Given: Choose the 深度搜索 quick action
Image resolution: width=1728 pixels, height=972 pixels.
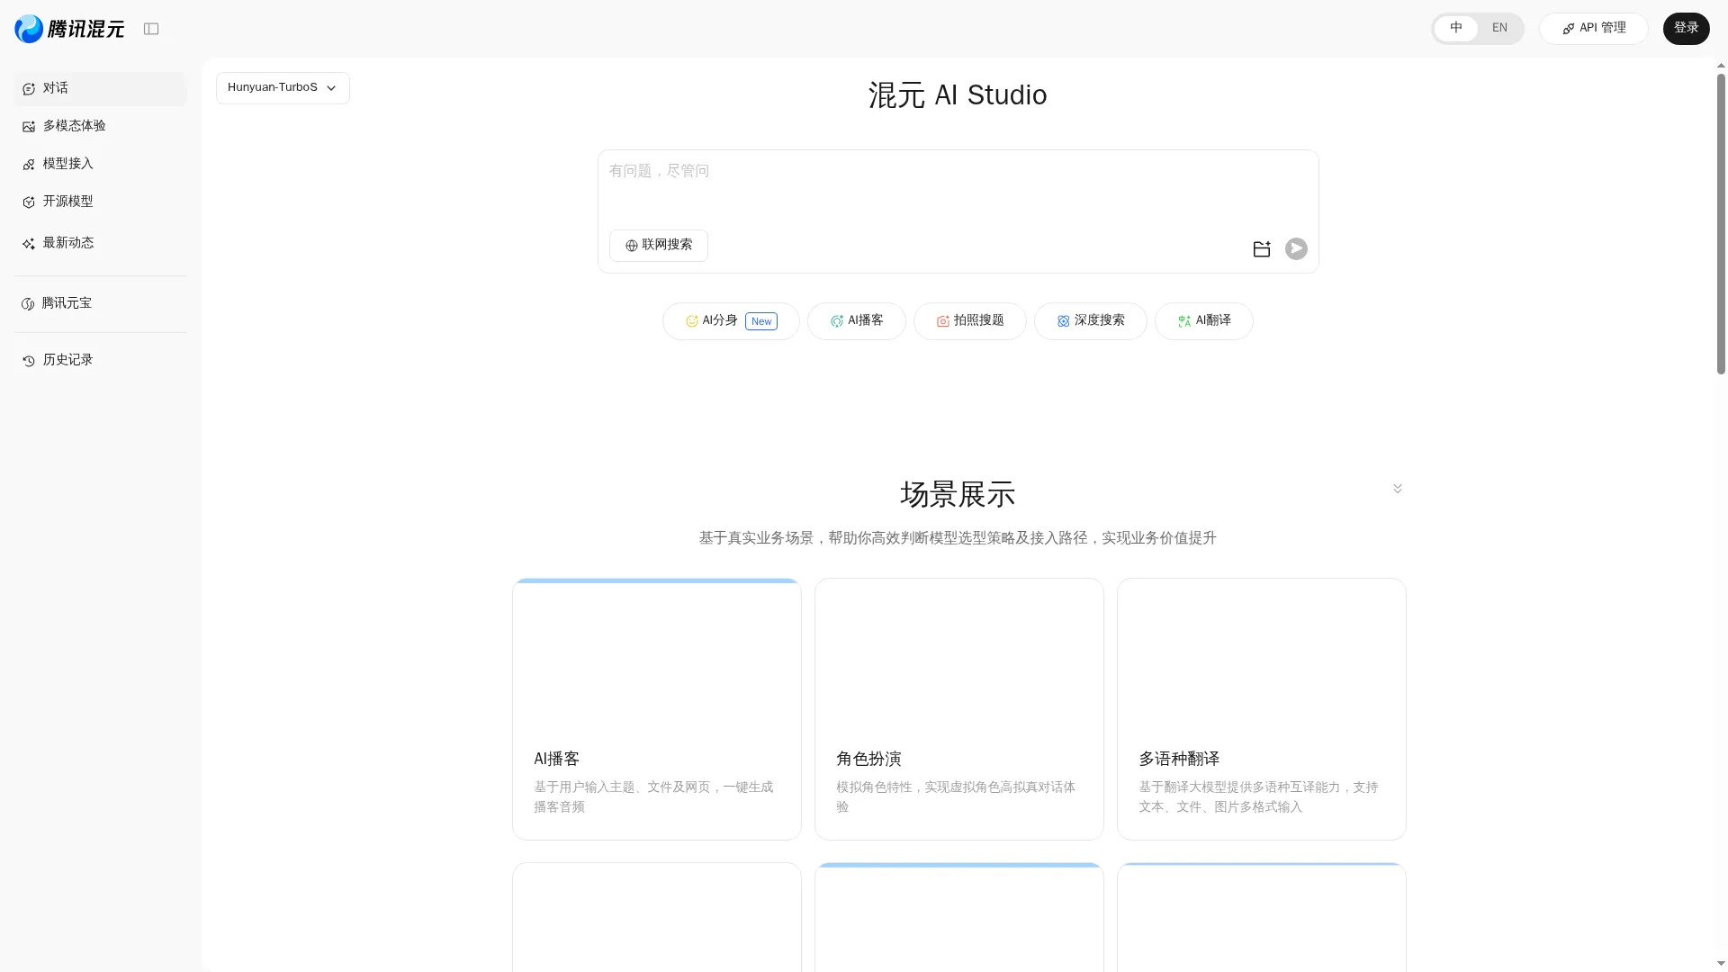Looking at the screenshot, I should pyautogui.click(x=1090, y=320).
